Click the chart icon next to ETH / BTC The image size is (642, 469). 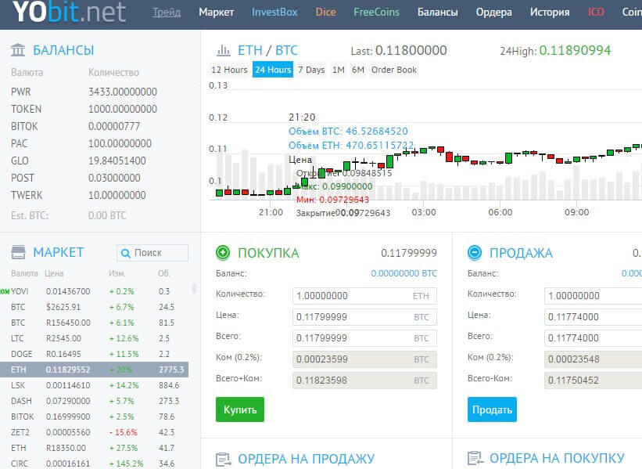tap(223, 50)
